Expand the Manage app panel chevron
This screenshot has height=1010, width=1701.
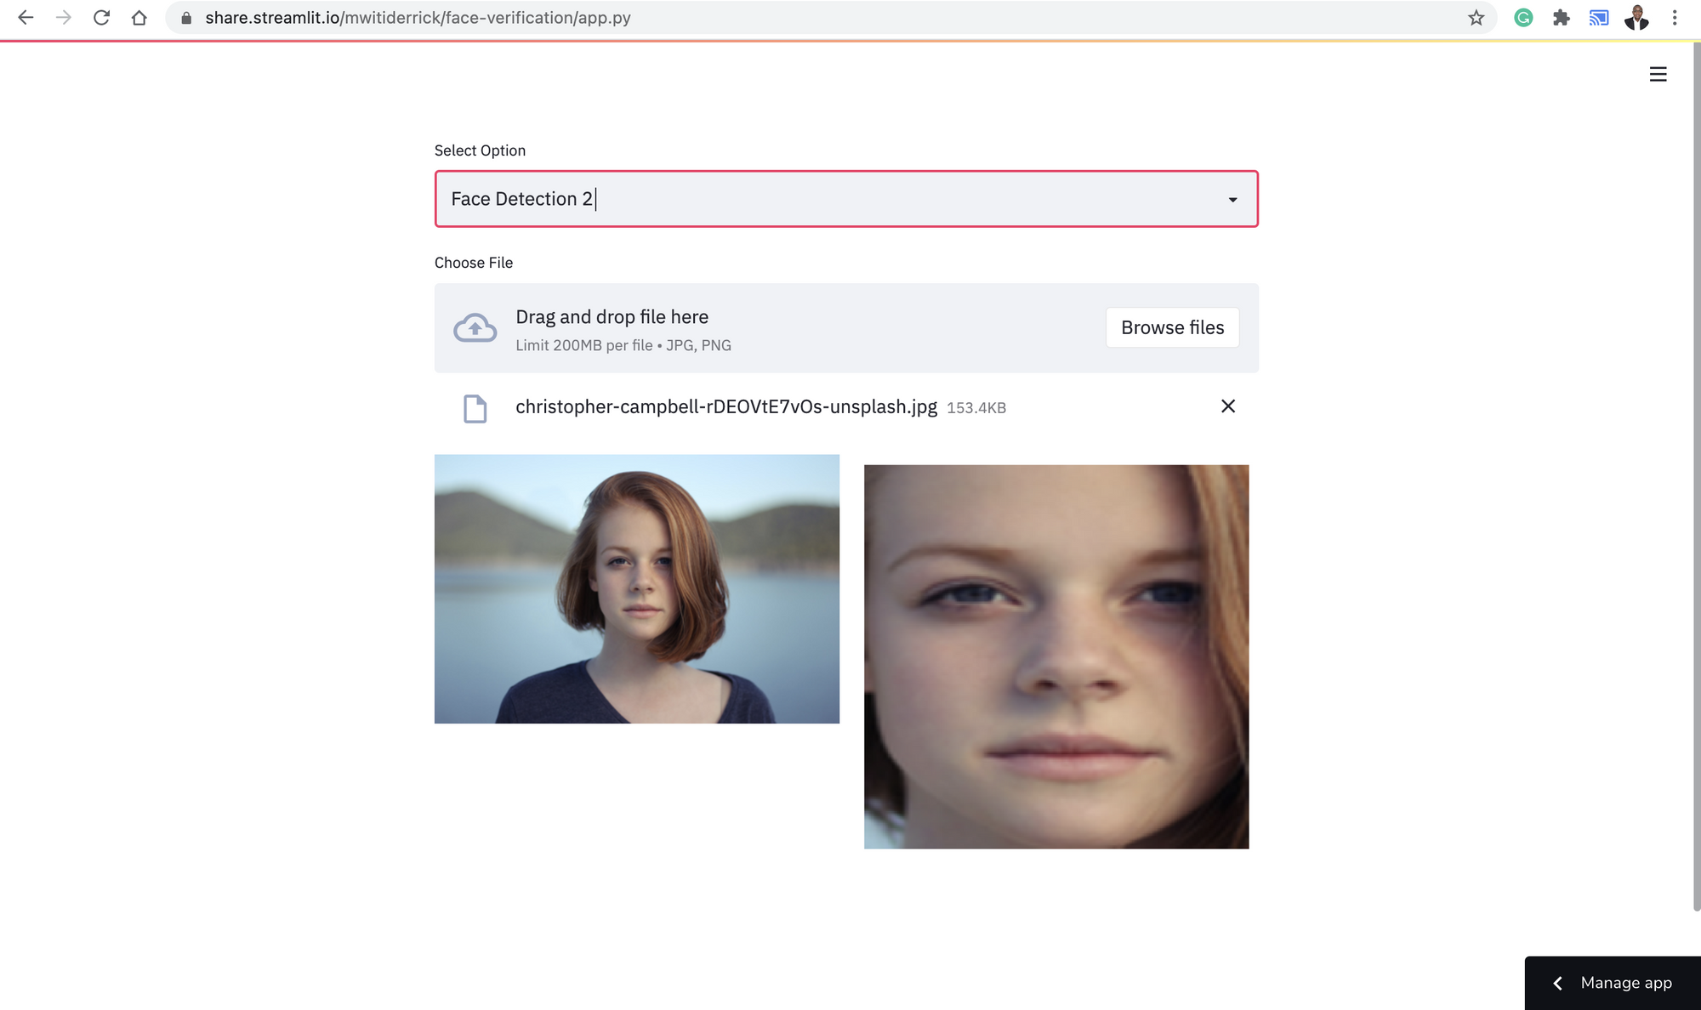[x=1557, y=984]
